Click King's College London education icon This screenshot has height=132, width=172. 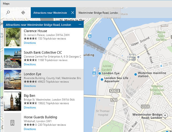(138, 57)
